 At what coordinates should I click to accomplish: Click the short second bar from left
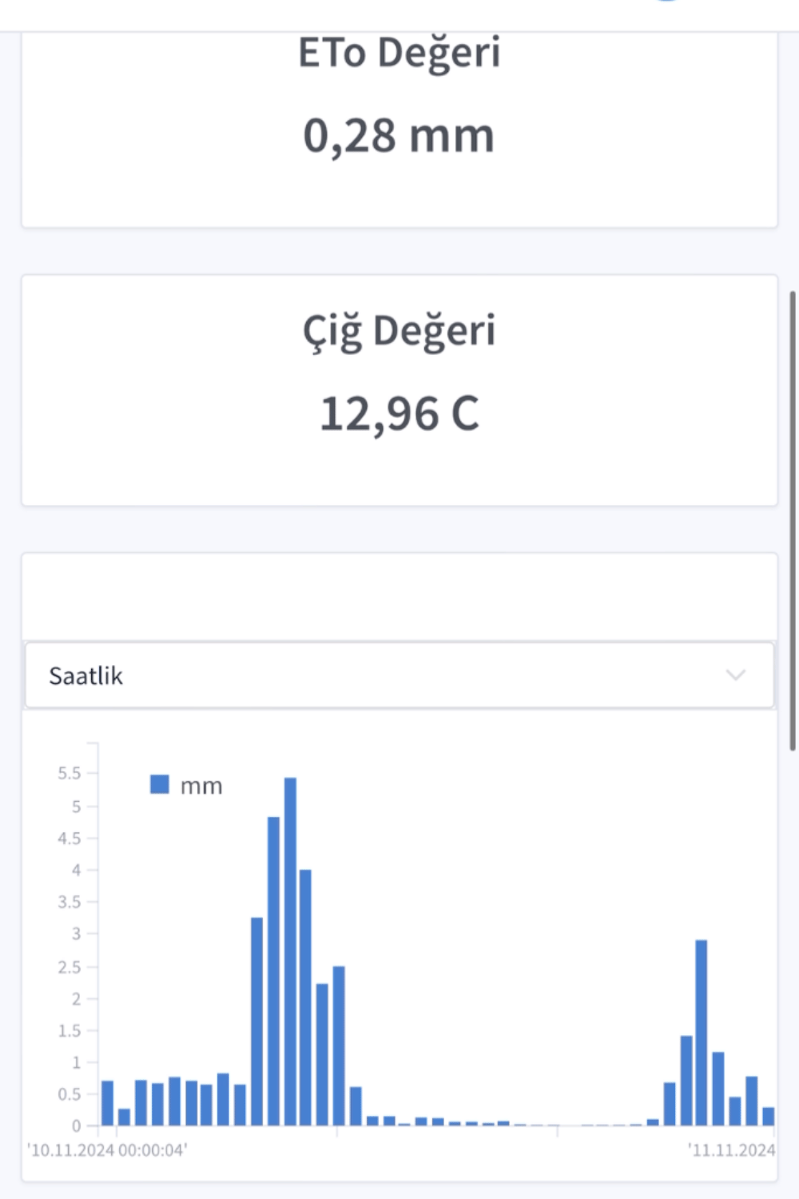(124, 1117)
